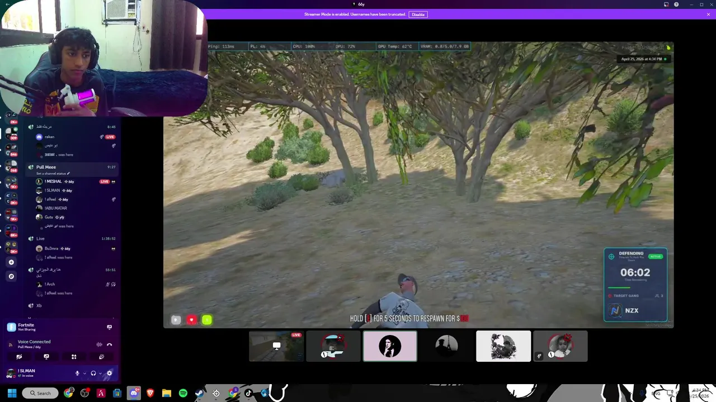Share your screen from voice panel
This screenshot has height=402, width=716.
click(46, 357)
